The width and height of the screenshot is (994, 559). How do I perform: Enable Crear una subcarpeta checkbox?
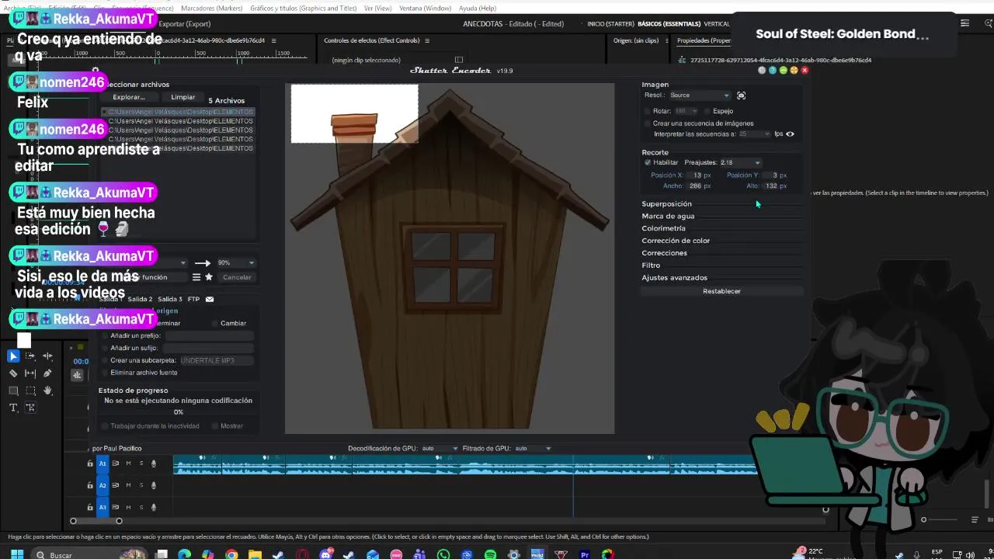(x=106, y=360)
